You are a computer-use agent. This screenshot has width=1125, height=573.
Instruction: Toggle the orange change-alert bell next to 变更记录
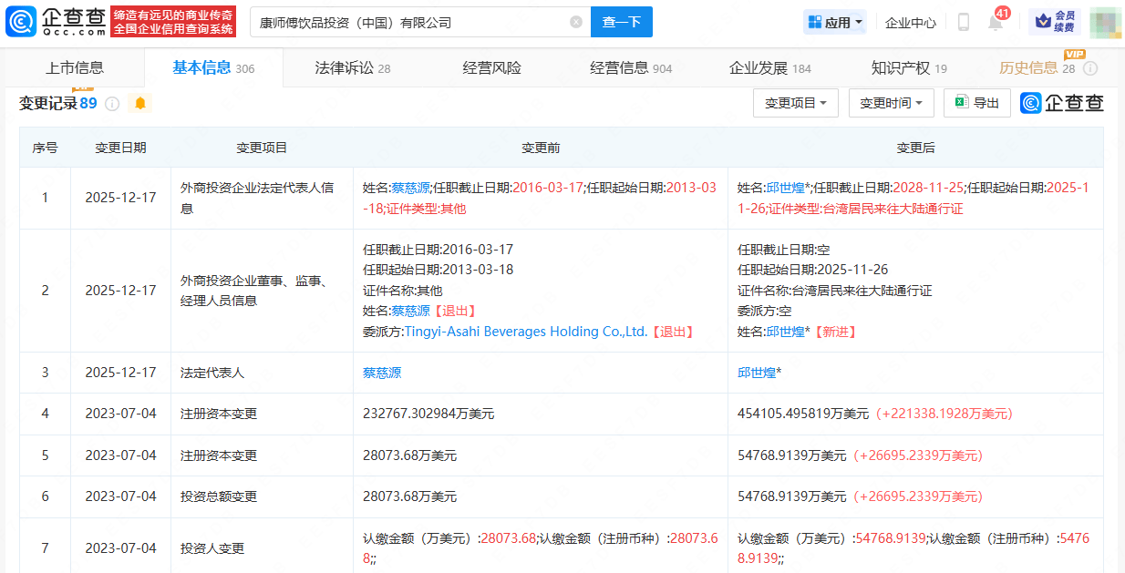(140, 103)
